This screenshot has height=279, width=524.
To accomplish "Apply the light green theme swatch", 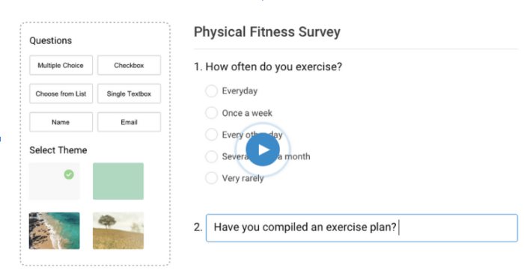I will (118, 181).
